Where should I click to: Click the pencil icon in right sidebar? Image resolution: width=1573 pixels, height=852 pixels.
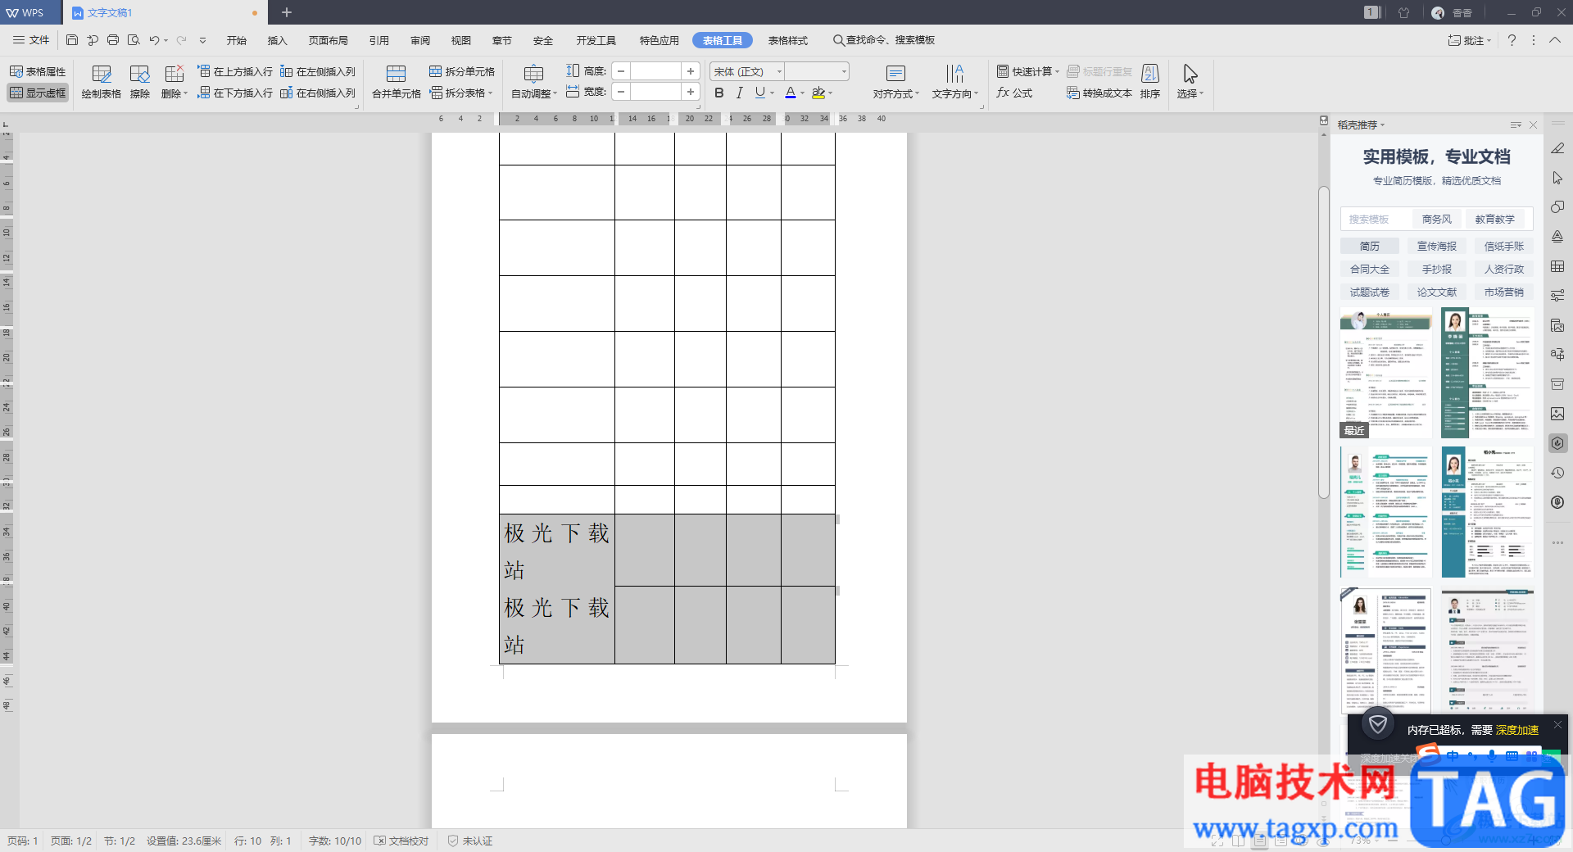point(1557,149)
